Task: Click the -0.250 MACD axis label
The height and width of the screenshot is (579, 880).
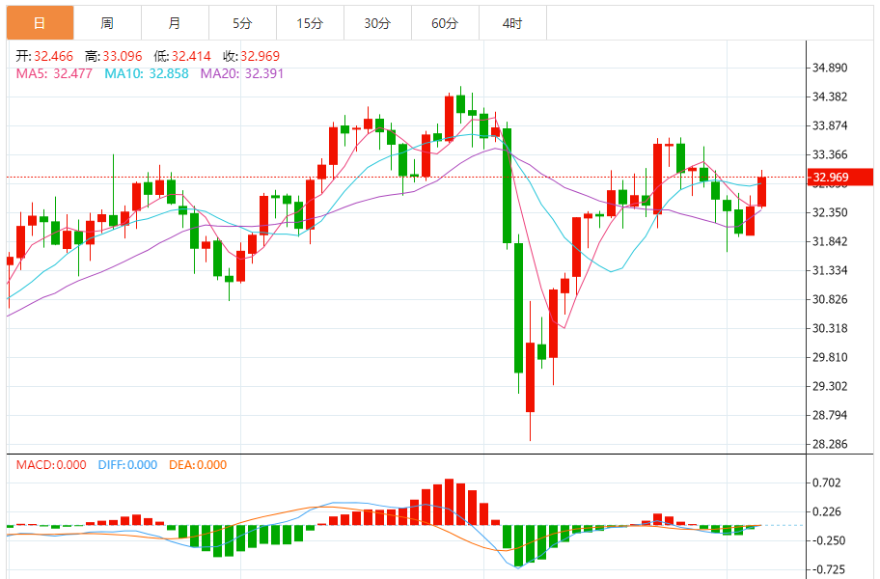Action: click(828, 540)
